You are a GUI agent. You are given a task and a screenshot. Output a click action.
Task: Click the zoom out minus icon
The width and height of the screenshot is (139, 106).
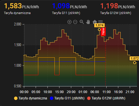click(x=75, y=22)
